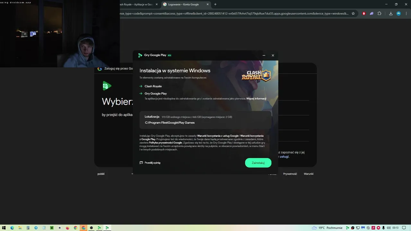This screenshot has width=411, height=231.
Task: Click the Gry Google Play logo in installer title
Action: click(140, 55)
